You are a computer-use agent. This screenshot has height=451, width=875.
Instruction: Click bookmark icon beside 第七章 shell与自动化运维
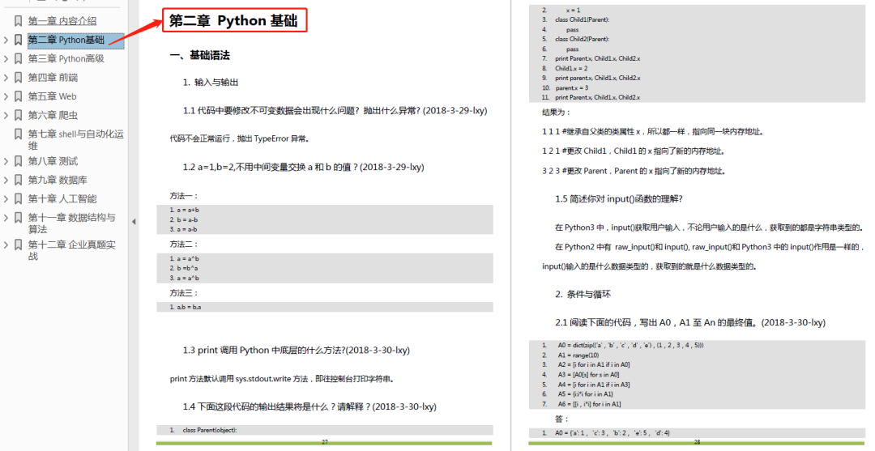point(18,134)
